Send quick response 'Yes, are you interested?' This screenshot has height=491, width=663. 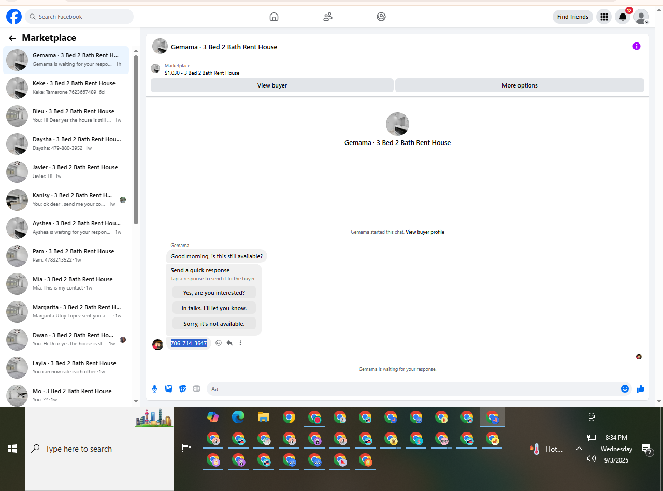click(214, 293)
